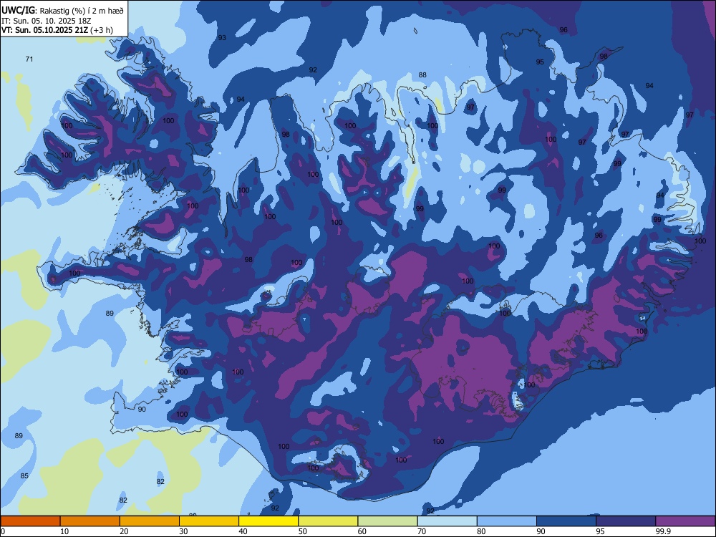Click the 60–70 pale green legend swatch
The width and height of the screenshot is (716, 537).
[x=387, y=521]
